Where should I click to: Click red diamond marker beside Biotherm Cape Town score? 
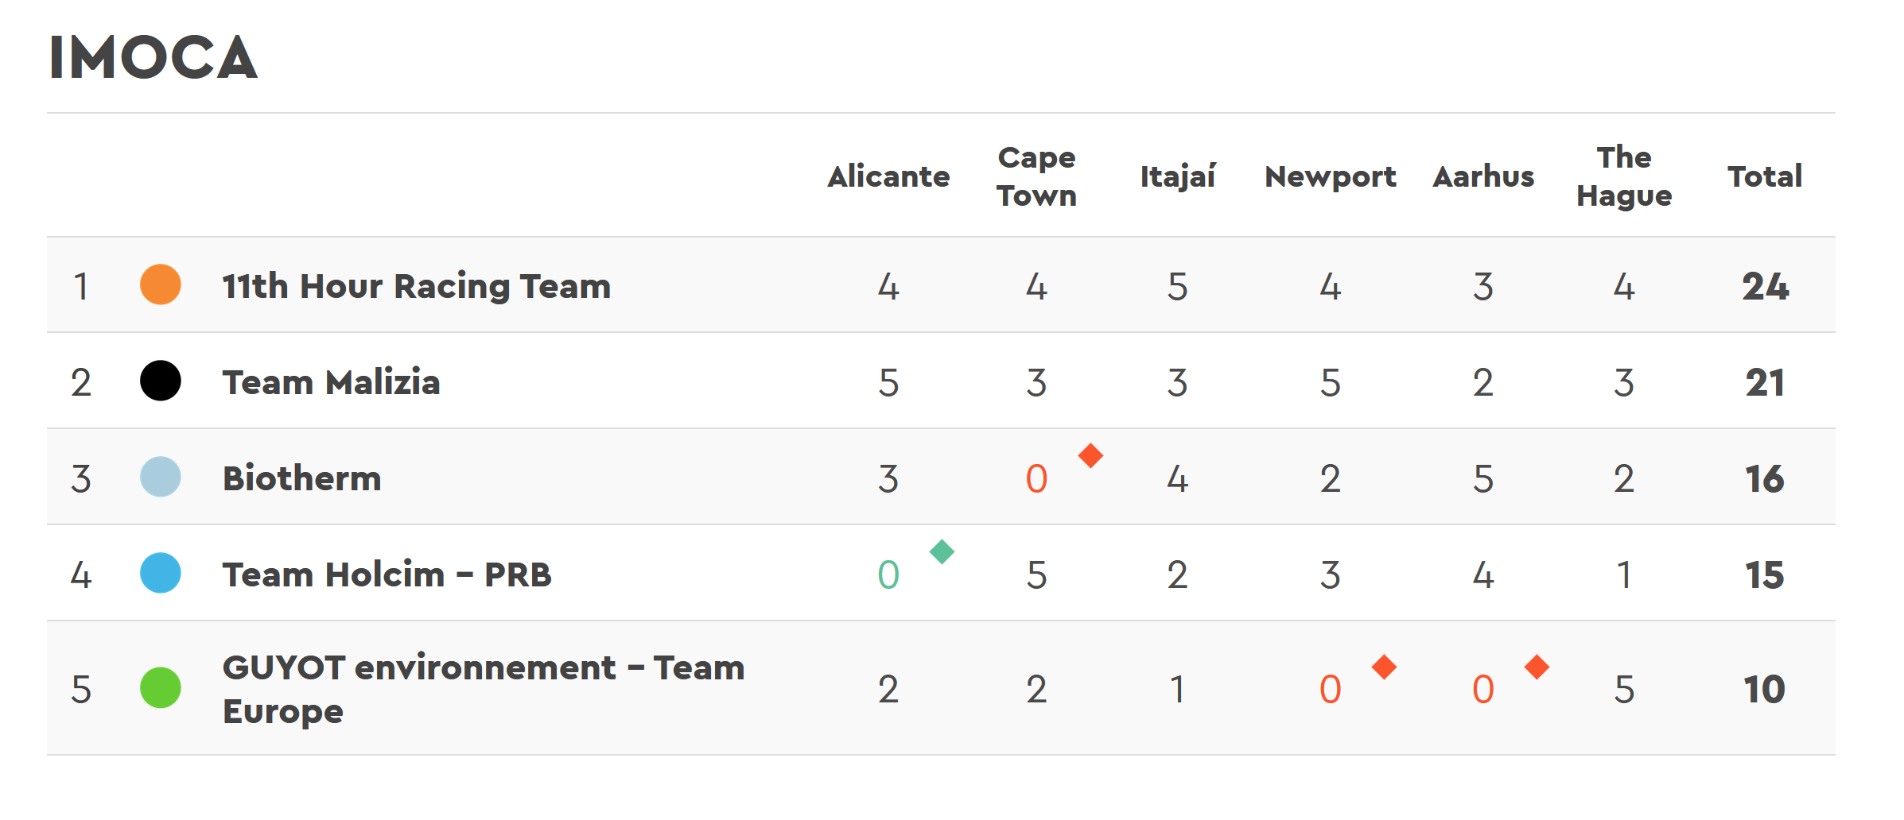pyautogui.click(x=1090, y=455)
